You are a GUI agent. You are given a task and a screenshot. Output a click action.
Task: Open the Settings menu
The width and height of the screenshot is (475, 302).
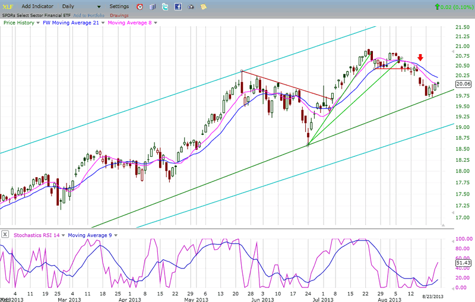pyautogui.click(x=118, y=7)
